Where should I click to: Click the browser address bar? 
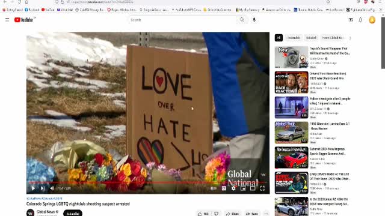point(191,2)
